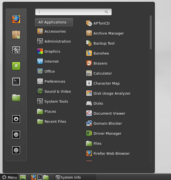This screenshot has height=180, width=171.
Task: Open Files from the panel launcher
Action: click(46, 177)
